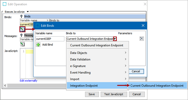The image size is (188, 100).
Task: Open the Binds to dropdown arrow
Action: click(x=115, y=39)
